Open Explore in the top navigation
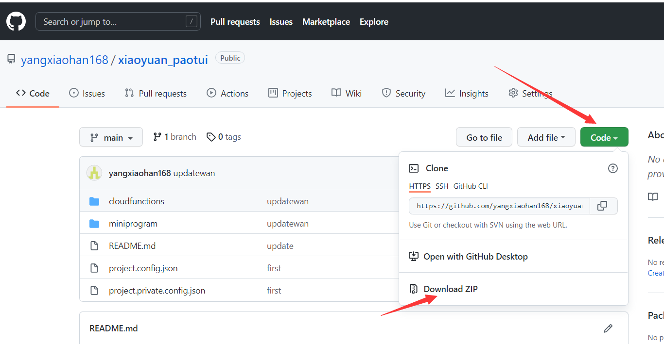This screenshot has width=664, height=344. click(x=374, y=22)
